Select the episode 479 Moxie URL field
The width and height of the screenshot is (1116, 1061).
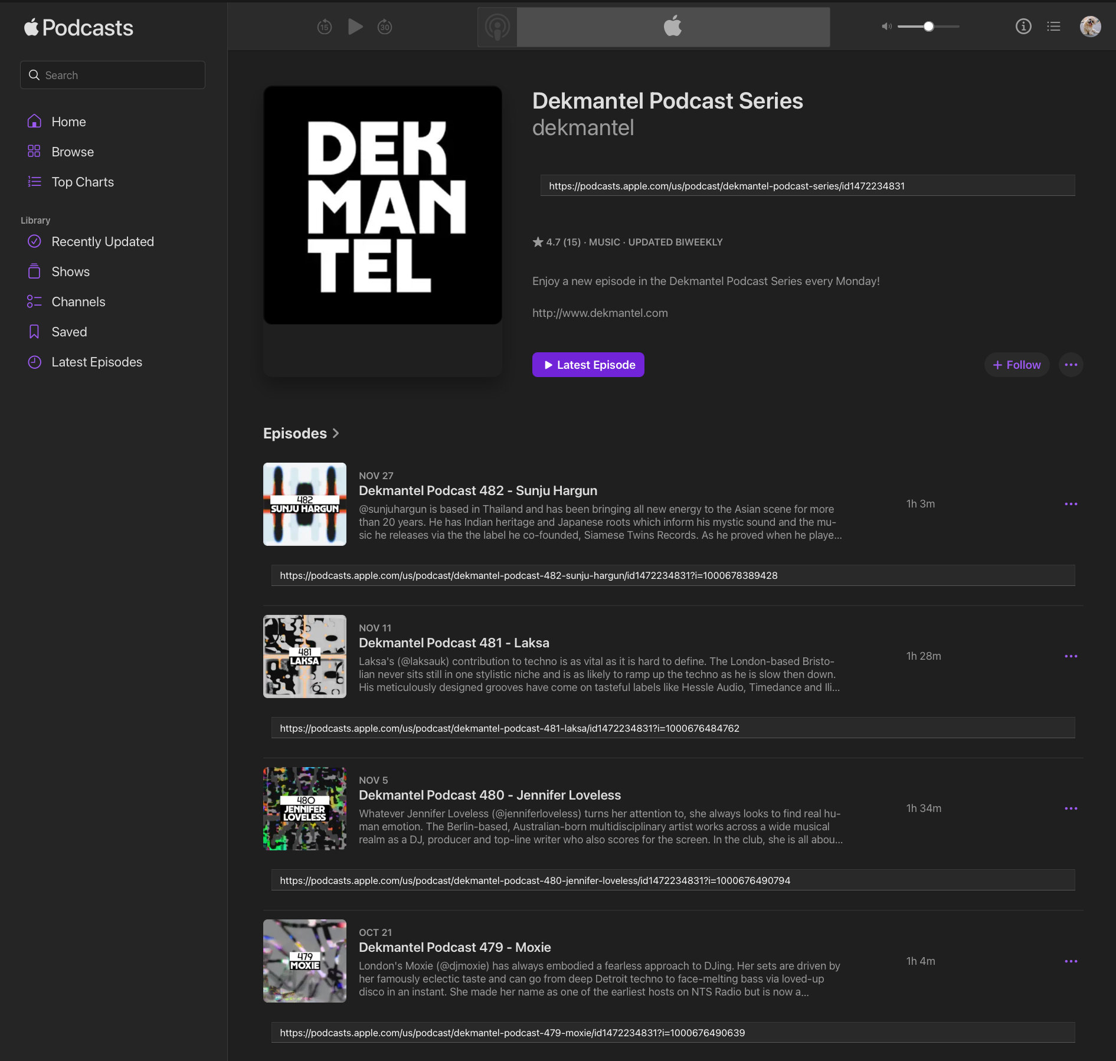pyautogui.click(x=673, y=1033)
